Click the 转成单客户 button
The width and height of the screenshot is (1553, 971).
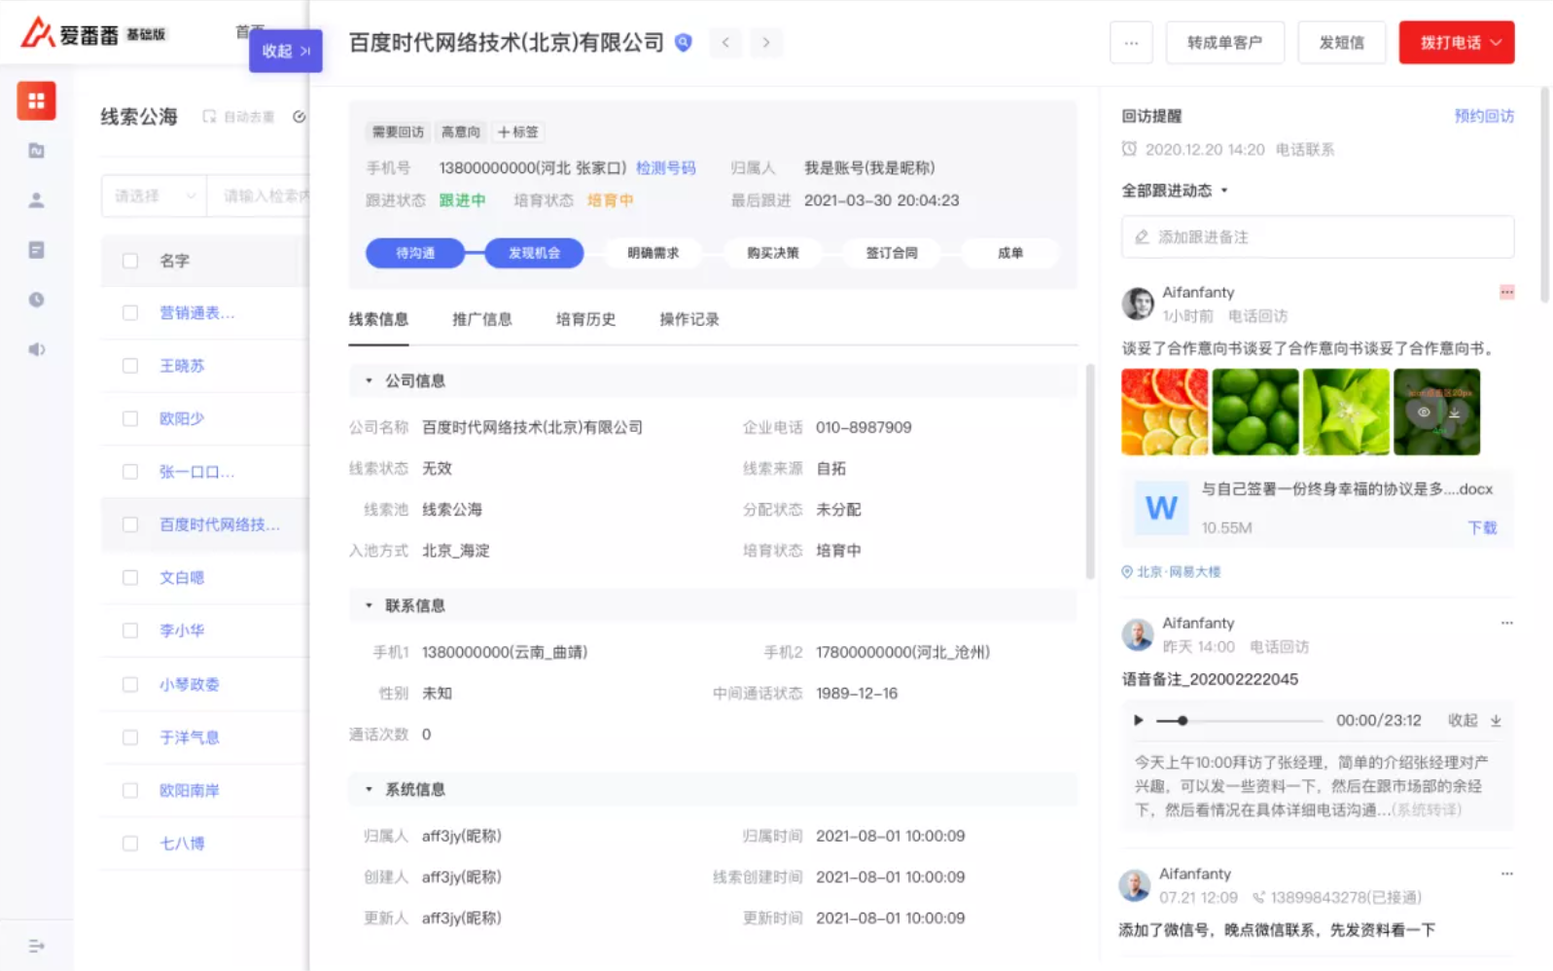point(1225,43)
